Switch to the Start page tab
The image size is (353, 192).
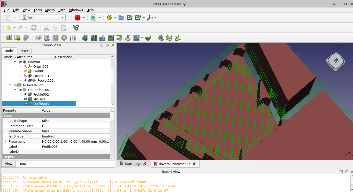click(133, 164)
